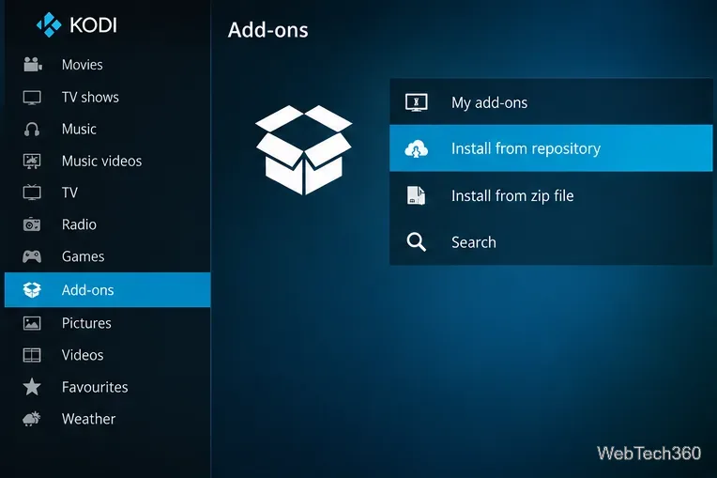
Task: Click the My add-ons monitor icon
Action: point(416,102)
